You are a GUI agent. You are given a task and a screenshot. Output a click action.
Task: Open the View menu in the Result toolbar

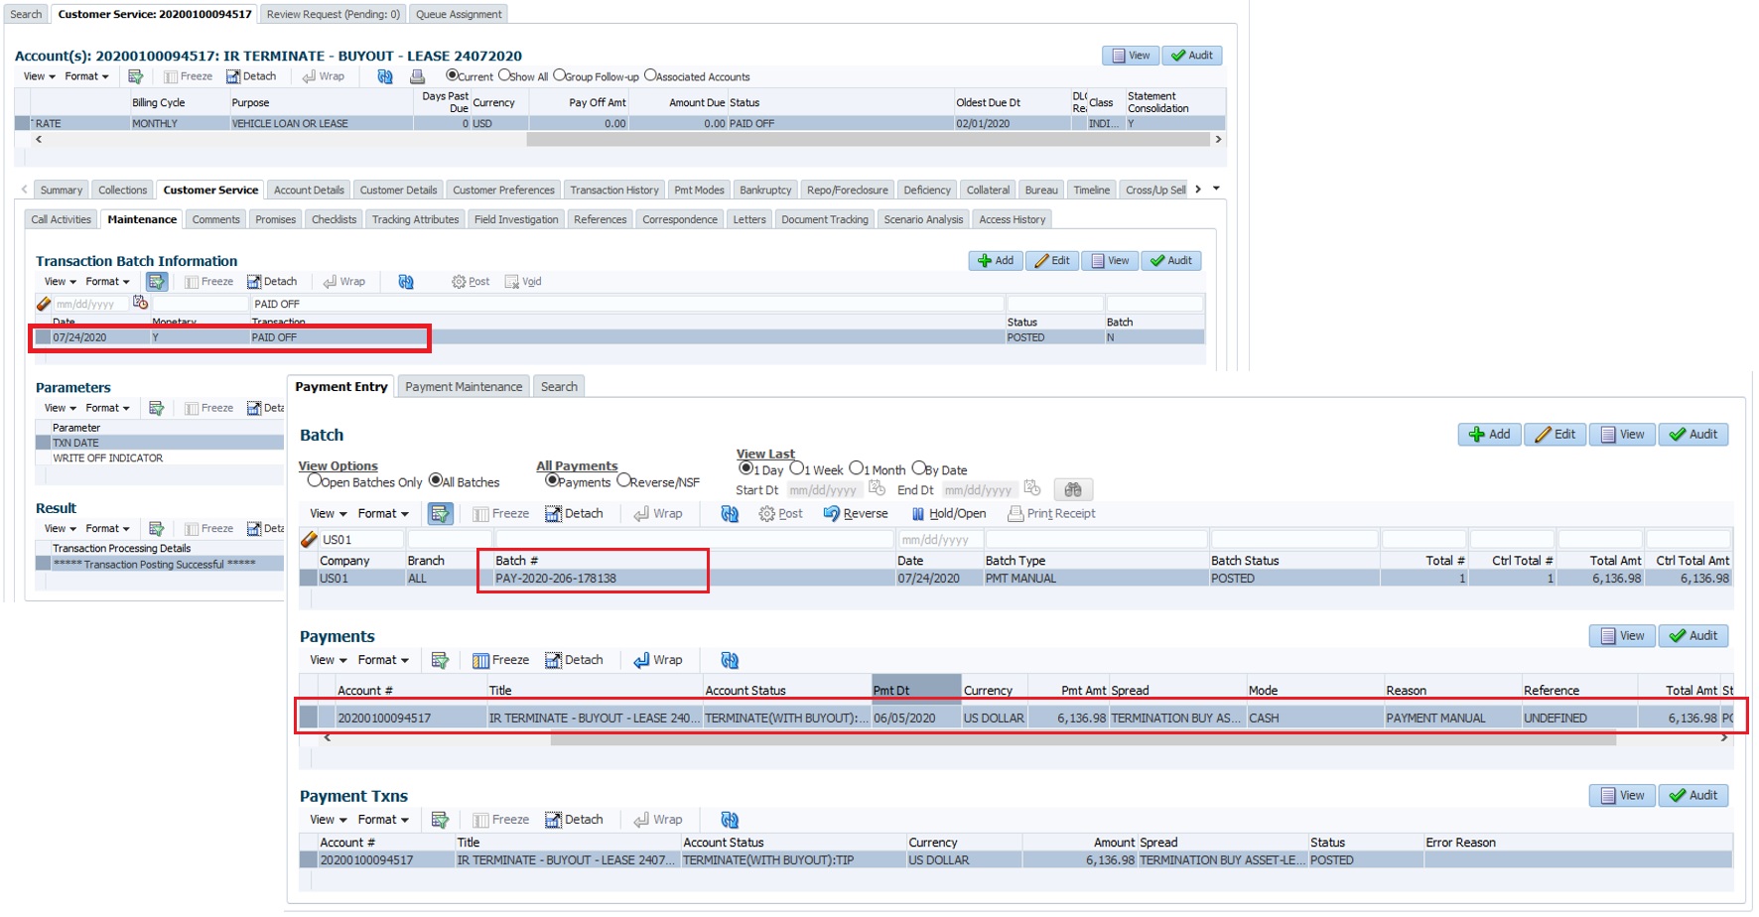(60, 529)
